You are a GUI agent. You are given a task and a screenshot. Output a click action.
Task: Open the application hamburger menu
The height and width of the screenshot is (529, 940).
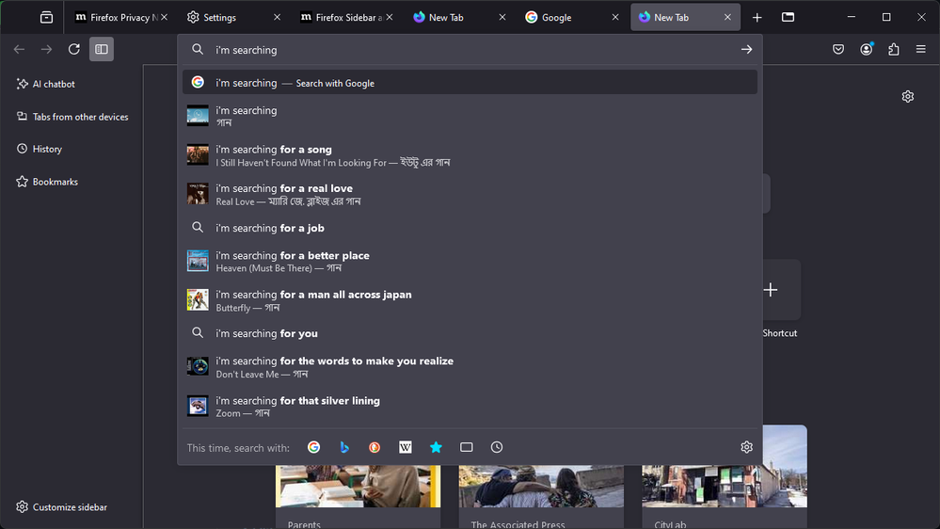pyautogui.click(x=921, y=49)
